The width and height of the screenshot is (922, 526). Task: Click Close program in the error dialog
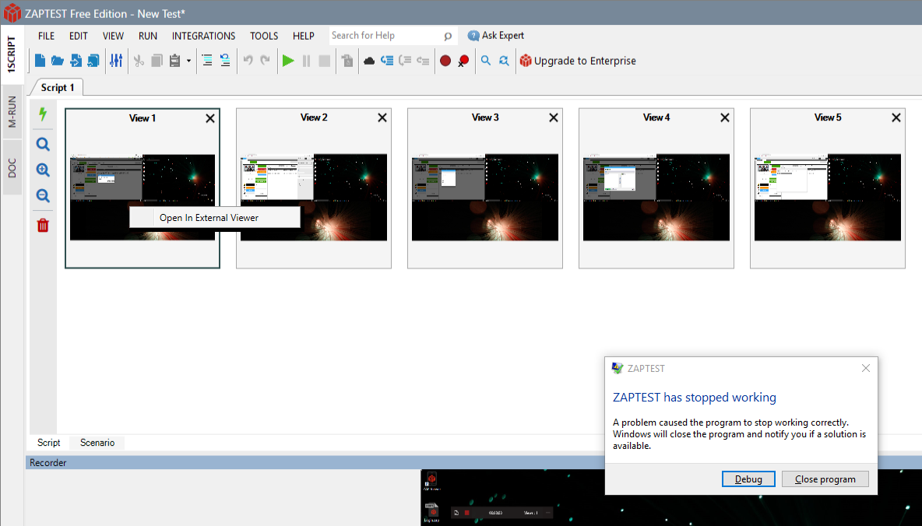click(825, 479)
